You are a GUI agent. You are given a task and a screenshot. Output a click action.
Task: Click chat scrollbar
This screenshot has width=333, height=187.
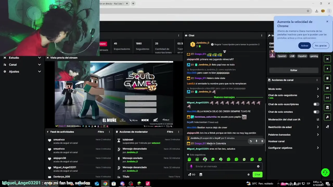click(x=265, y=127)
